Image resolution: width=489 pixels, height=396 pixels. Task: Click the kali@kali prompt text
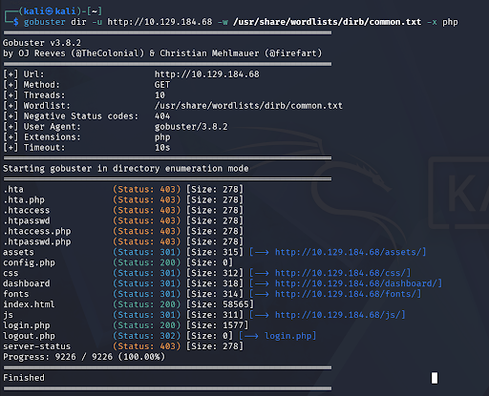click(50, 11)
